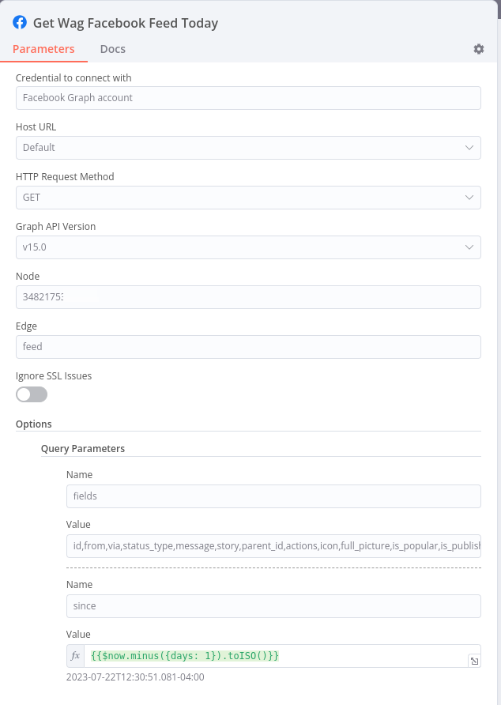Click the Graph API Version dropdown chevron

pos(469,247)
